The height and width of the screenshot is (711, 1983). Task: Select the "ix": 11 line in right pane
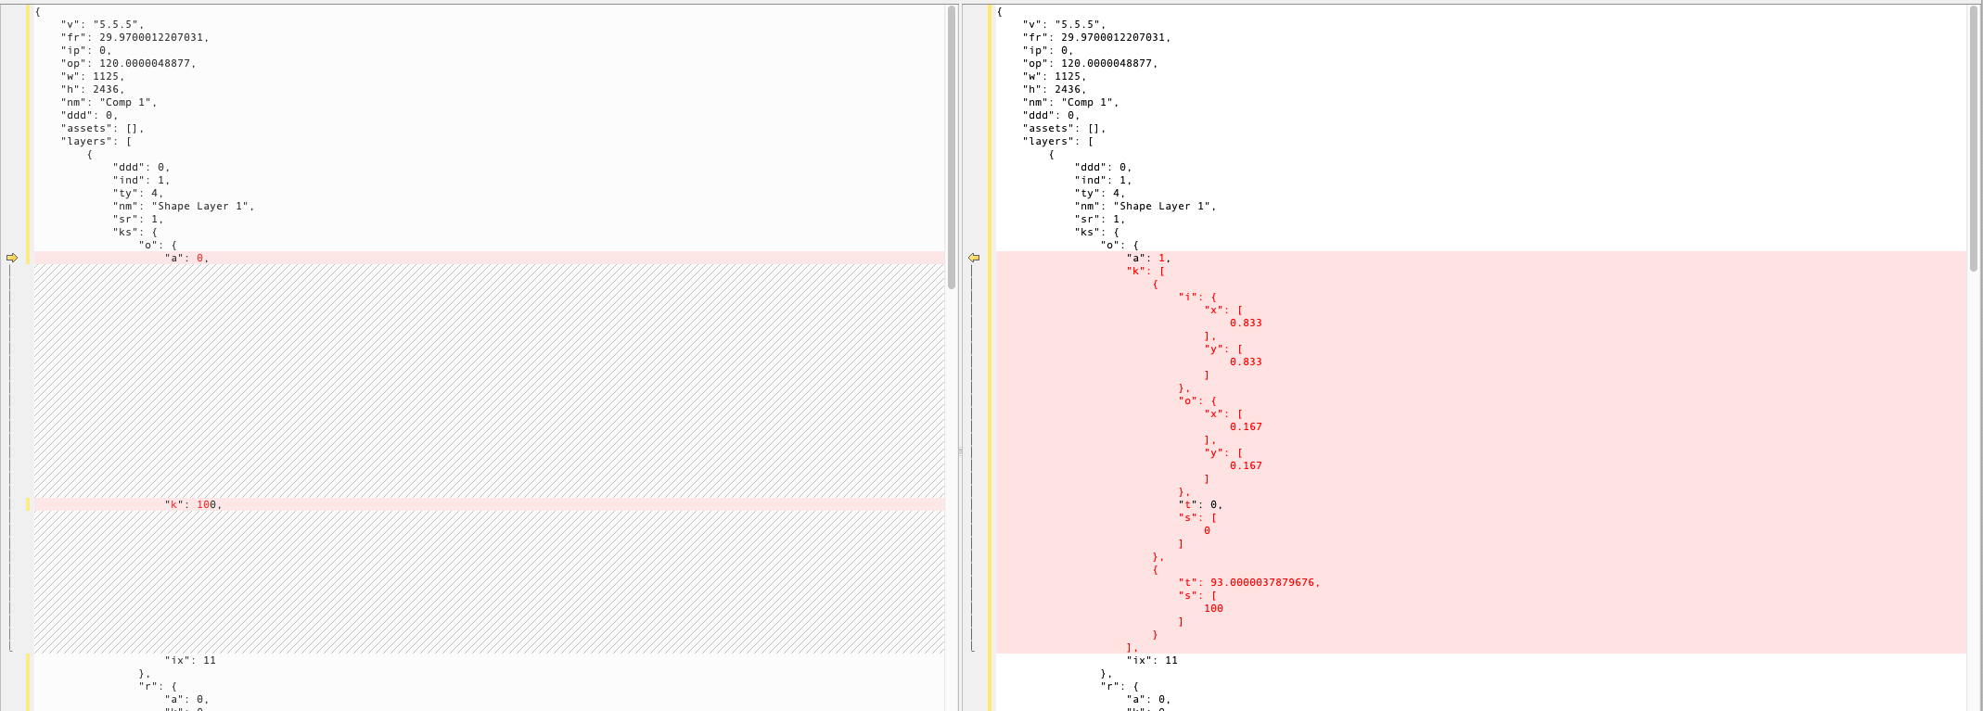click(1153, 660)
